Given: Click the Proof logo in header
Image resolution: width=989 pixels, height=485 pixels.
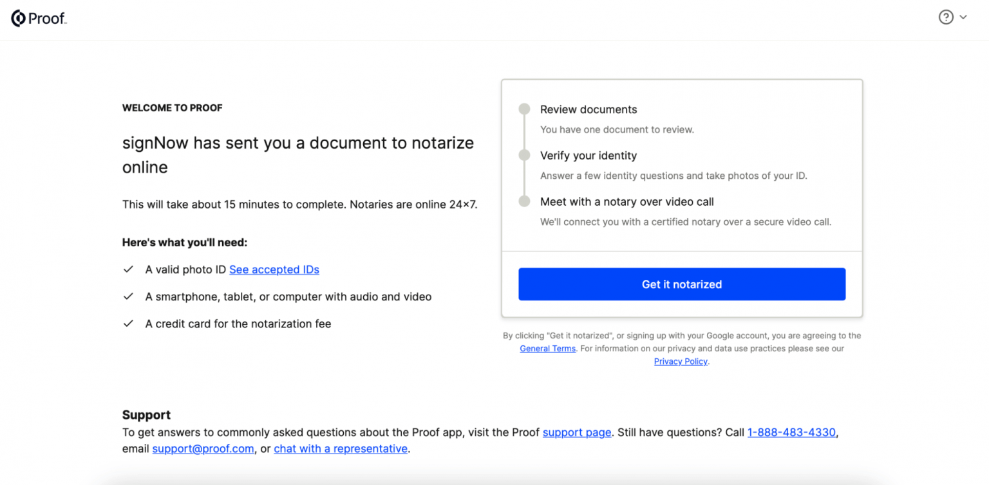Looking at the screenshot, I should 39,19.
